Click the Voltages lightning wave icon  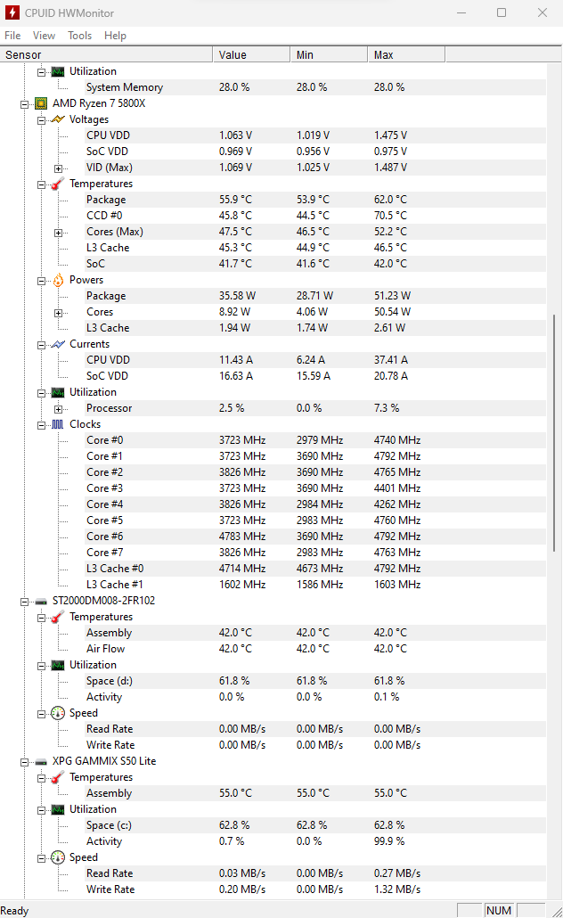(57, 119)
